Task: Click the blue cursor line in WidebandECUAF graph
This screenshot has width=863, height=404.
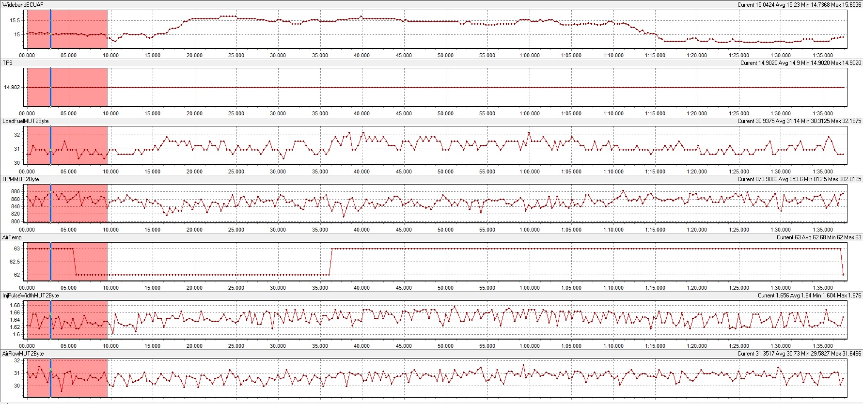Action: 50,29
